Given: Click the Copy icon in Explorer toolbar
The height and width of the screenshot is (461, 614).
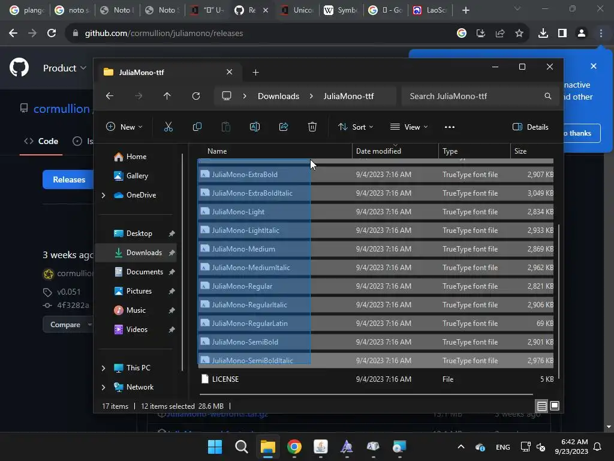Looking at the screenshot, I should [197, 127].
